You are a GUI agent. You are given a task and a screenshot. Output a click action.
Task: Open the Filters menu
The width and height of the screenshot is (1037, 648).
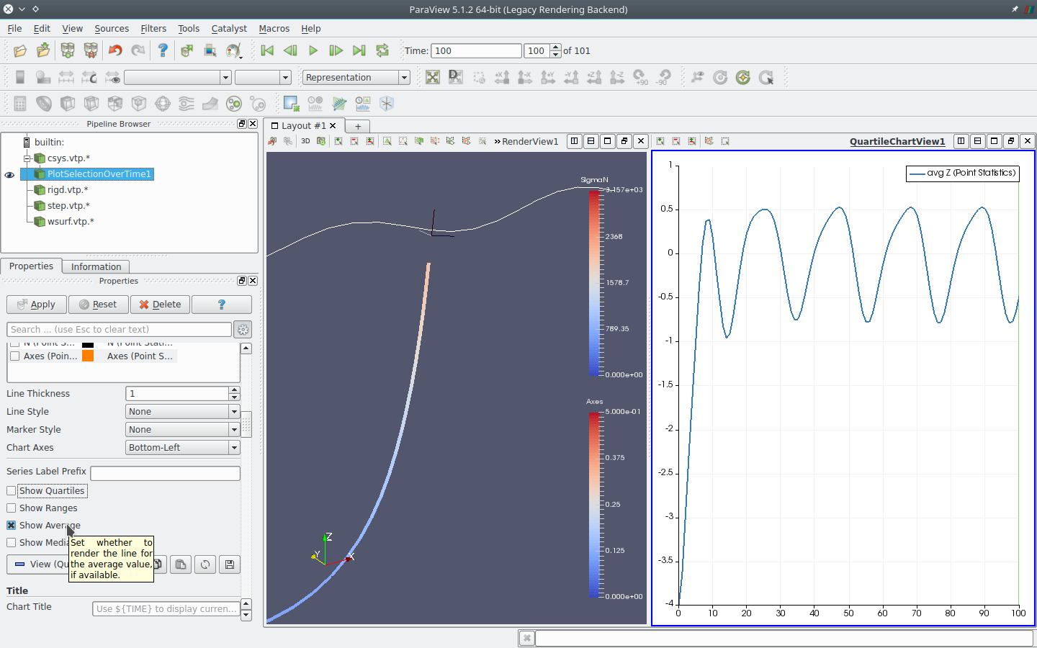(x=153, y=29)
